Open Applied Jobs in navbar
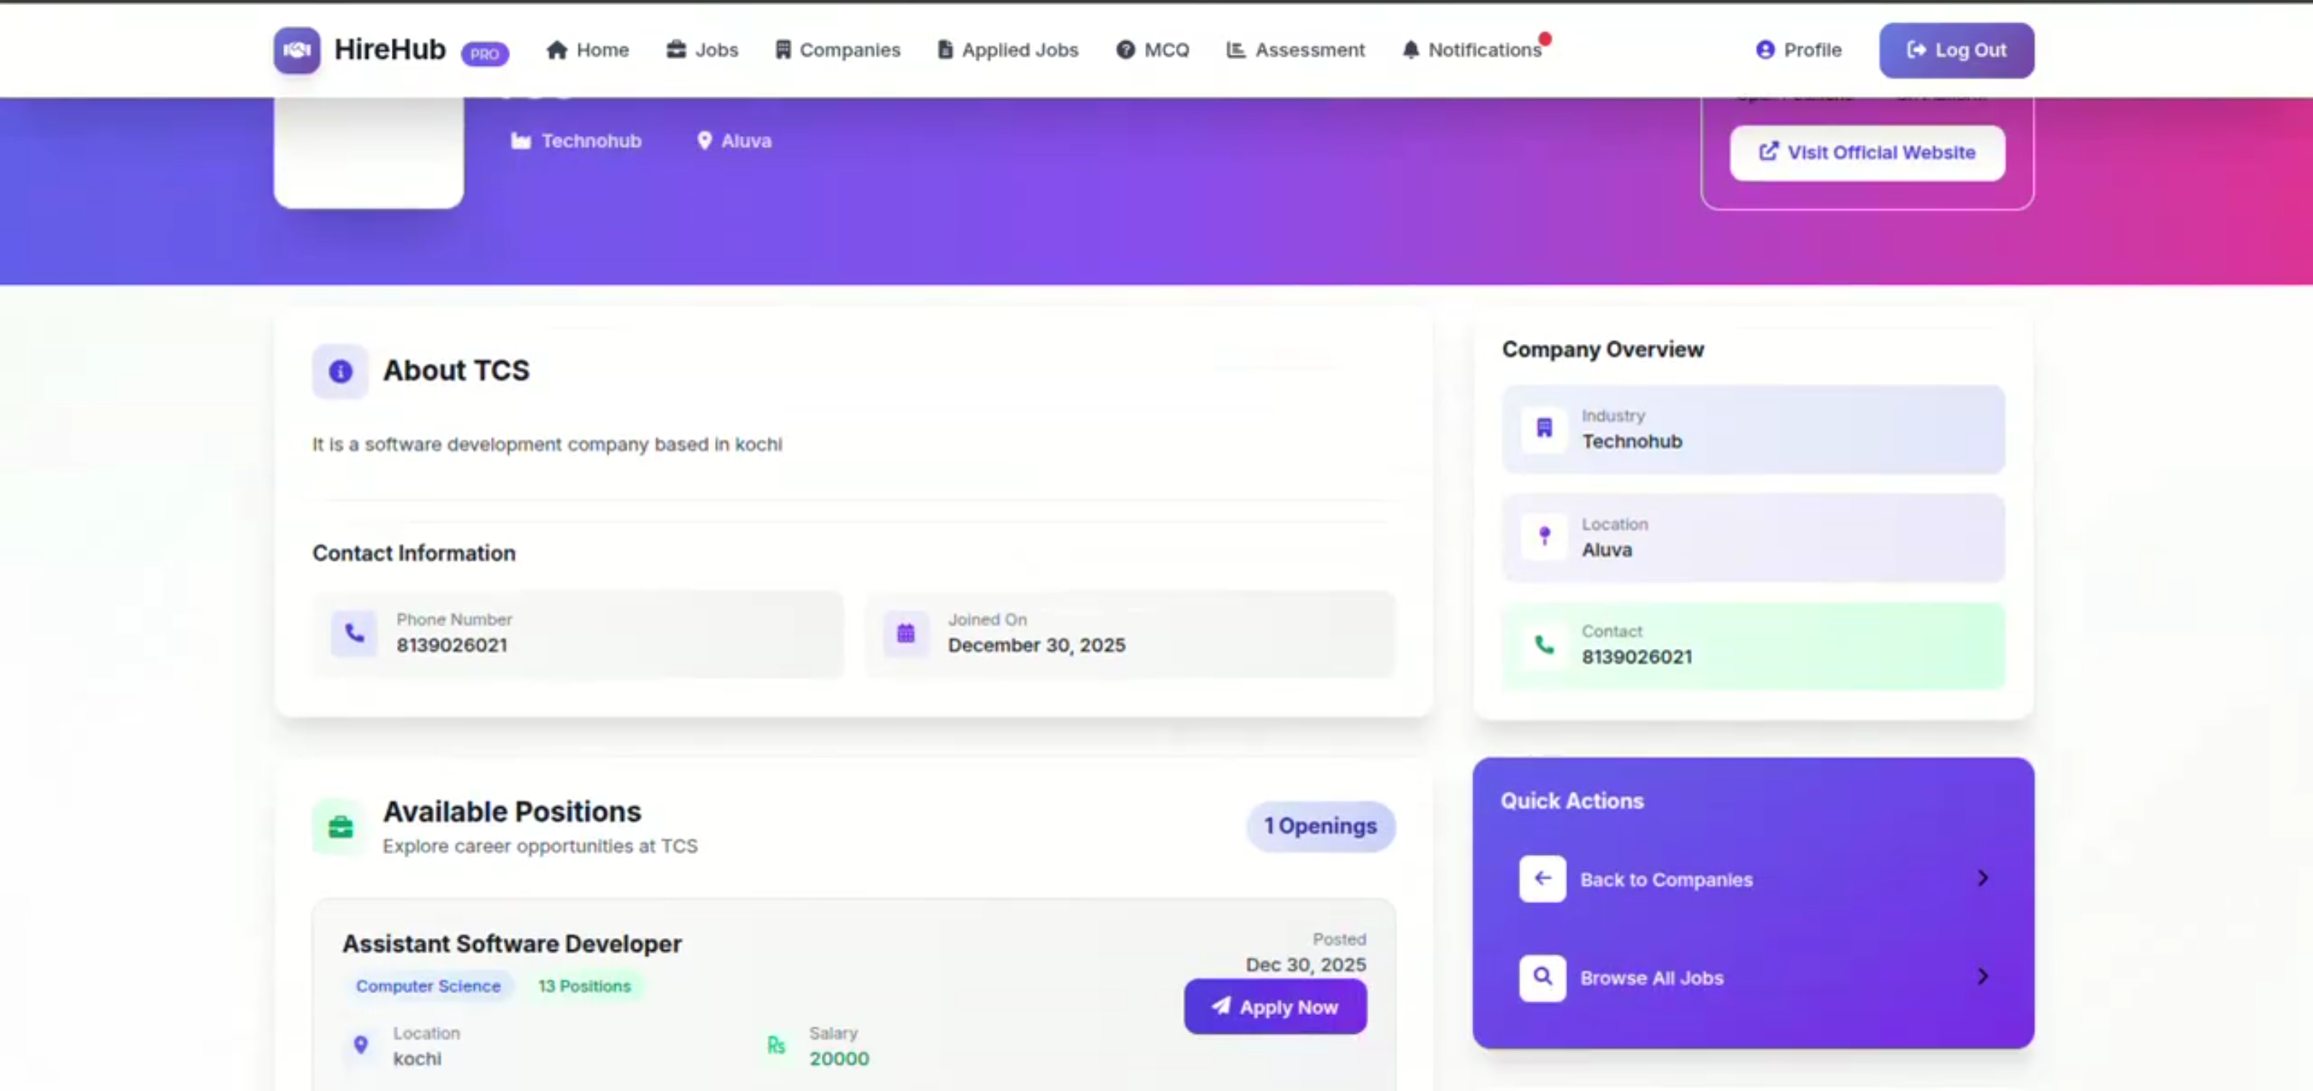 [1008, 51]
